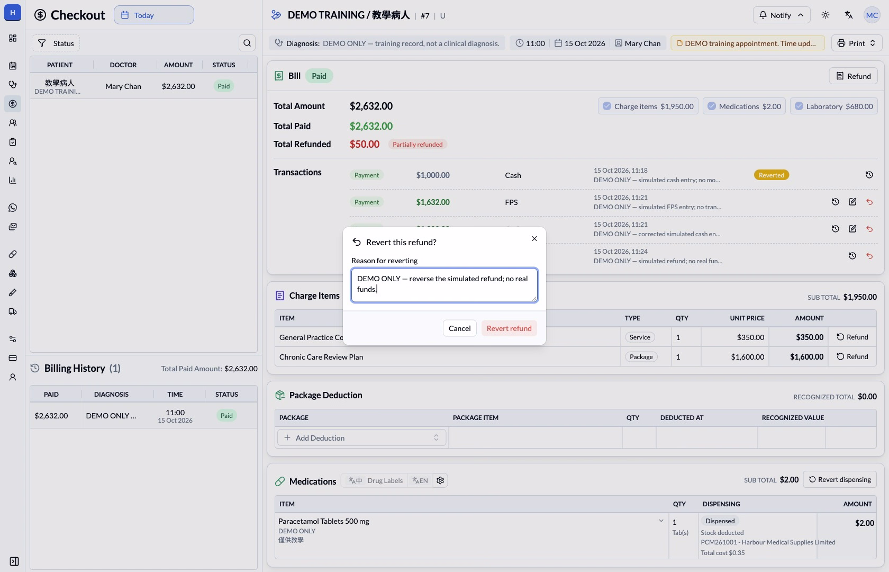Switch drug labels to EN tab
The height and width of the screenshot is (572, 889).
[420, 480]
